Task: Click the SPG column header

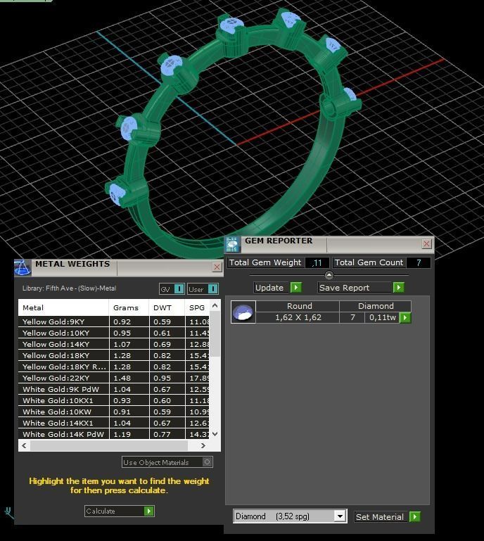Action: (x=197, y=307)
